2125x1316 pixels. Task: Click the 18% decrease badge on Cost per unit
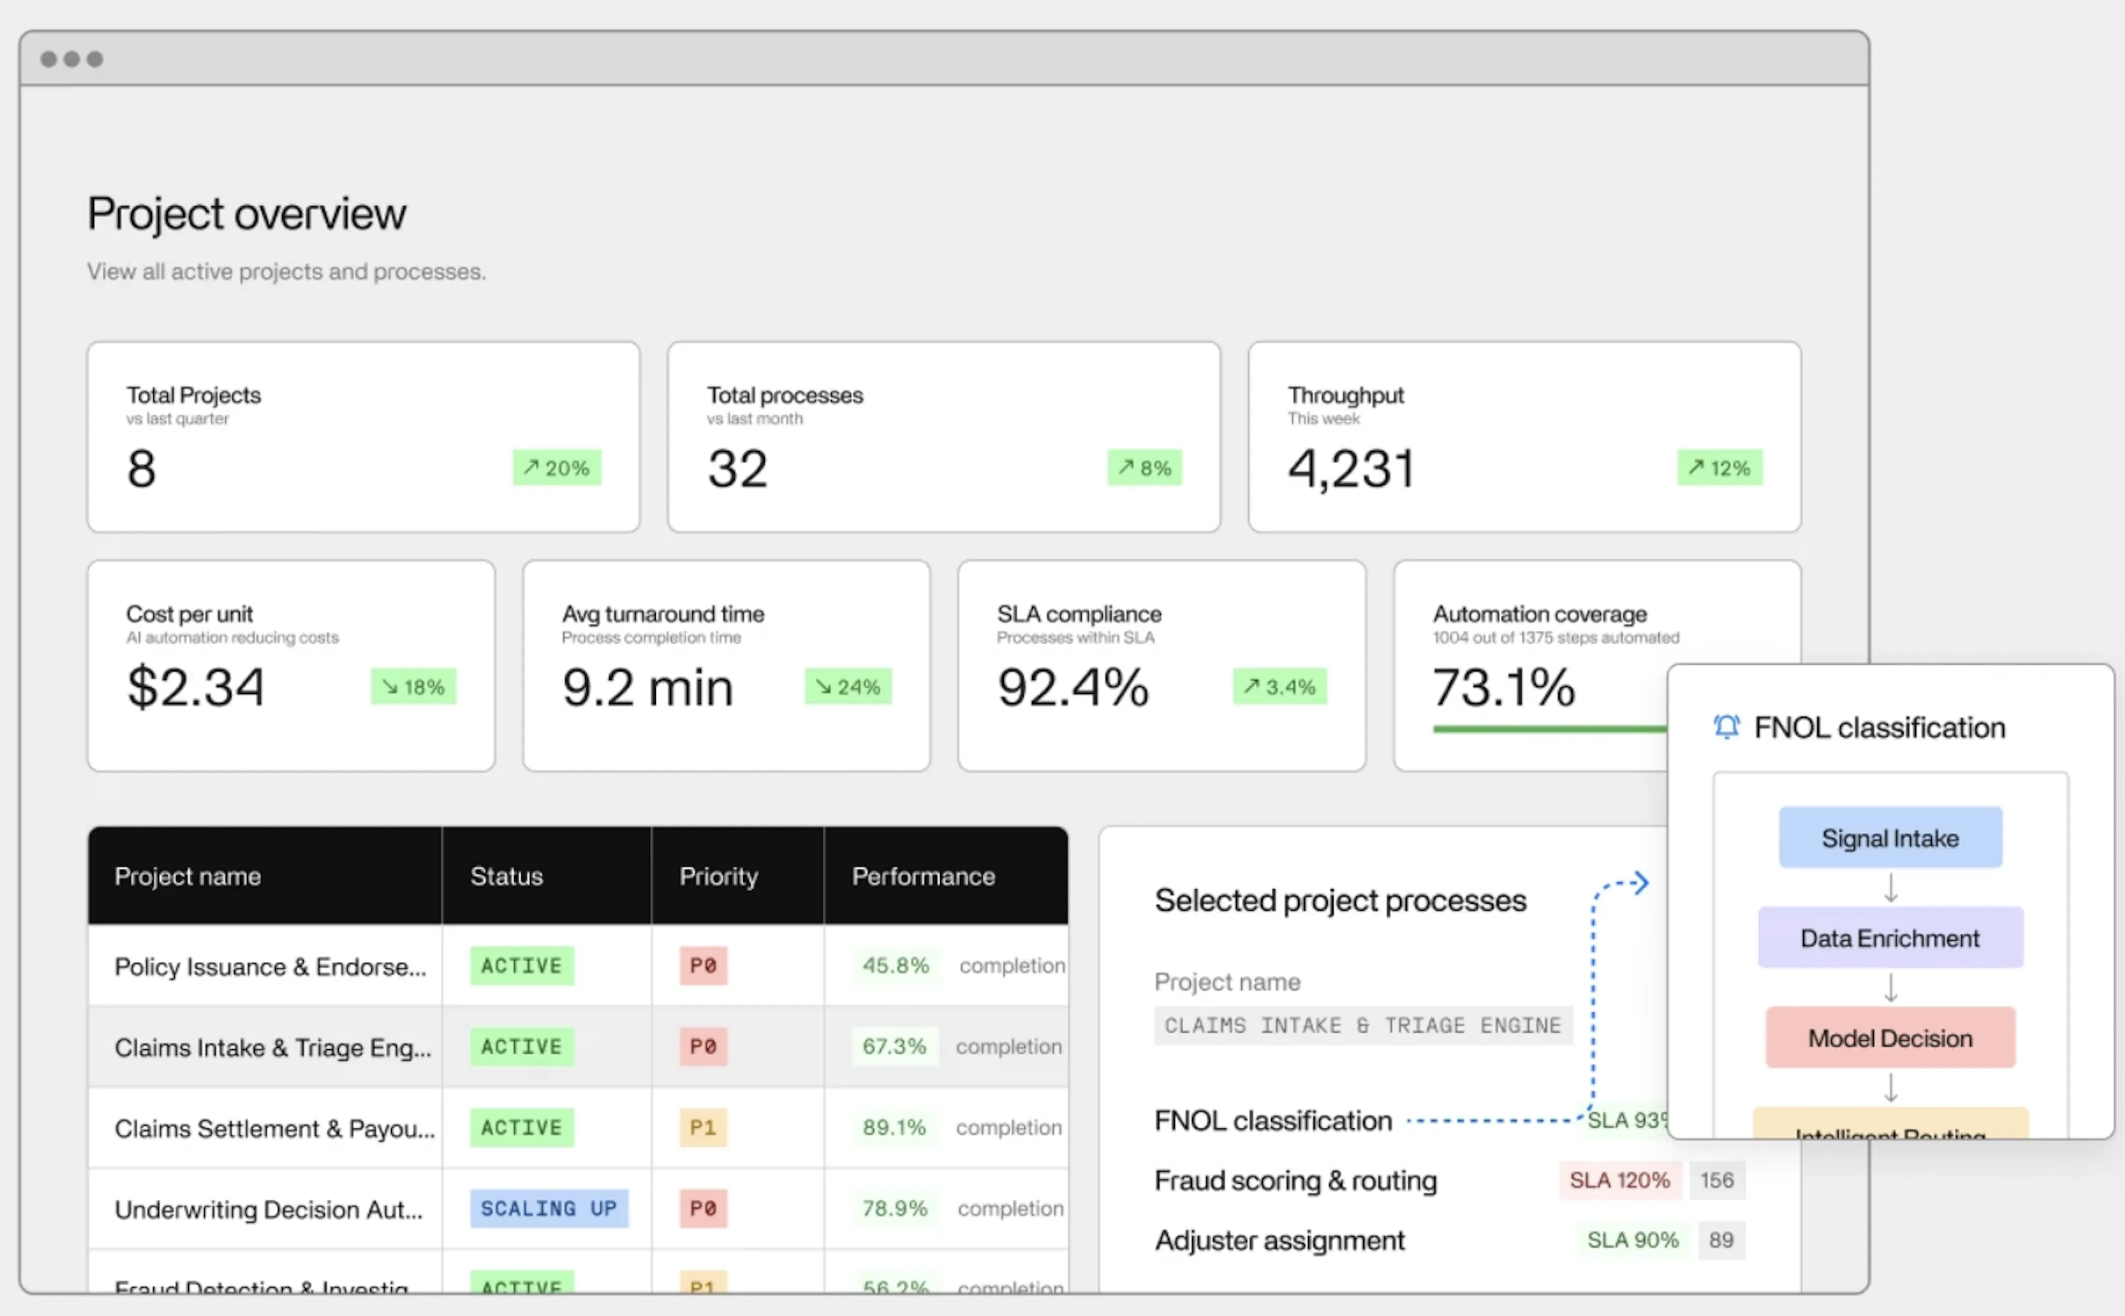tap(413, 686)
